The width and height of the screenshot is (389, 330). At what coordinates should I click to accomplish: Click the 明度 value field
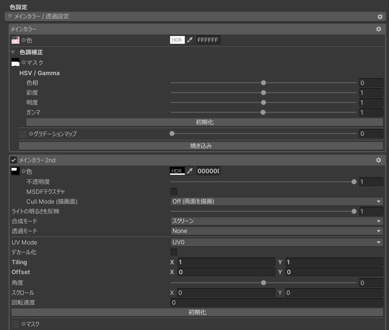[371, 102]
